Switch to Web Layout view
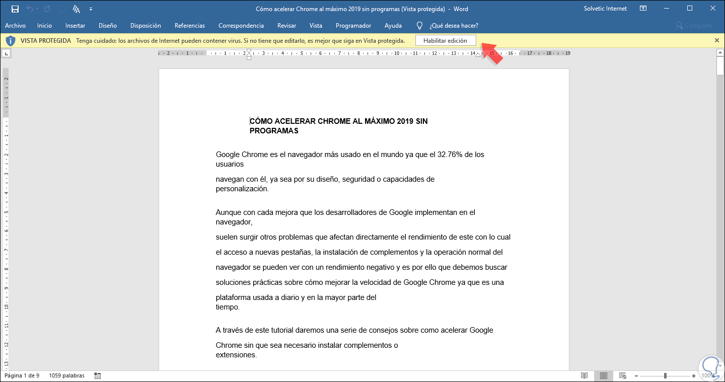 click(623, 375)
